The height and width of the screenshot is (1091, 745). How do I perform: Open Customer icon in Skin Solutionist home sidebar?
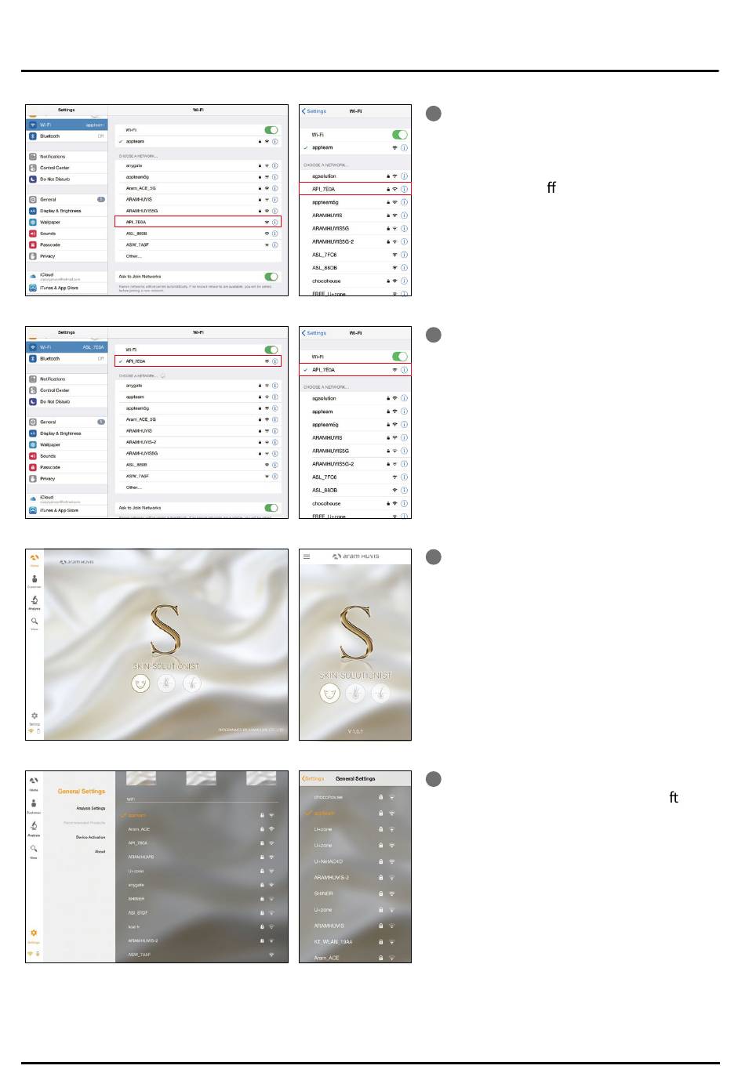(x=35, y=581)
